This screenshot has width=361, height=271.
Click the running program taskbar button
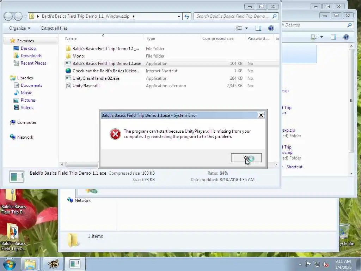click(x=75, y=264)
